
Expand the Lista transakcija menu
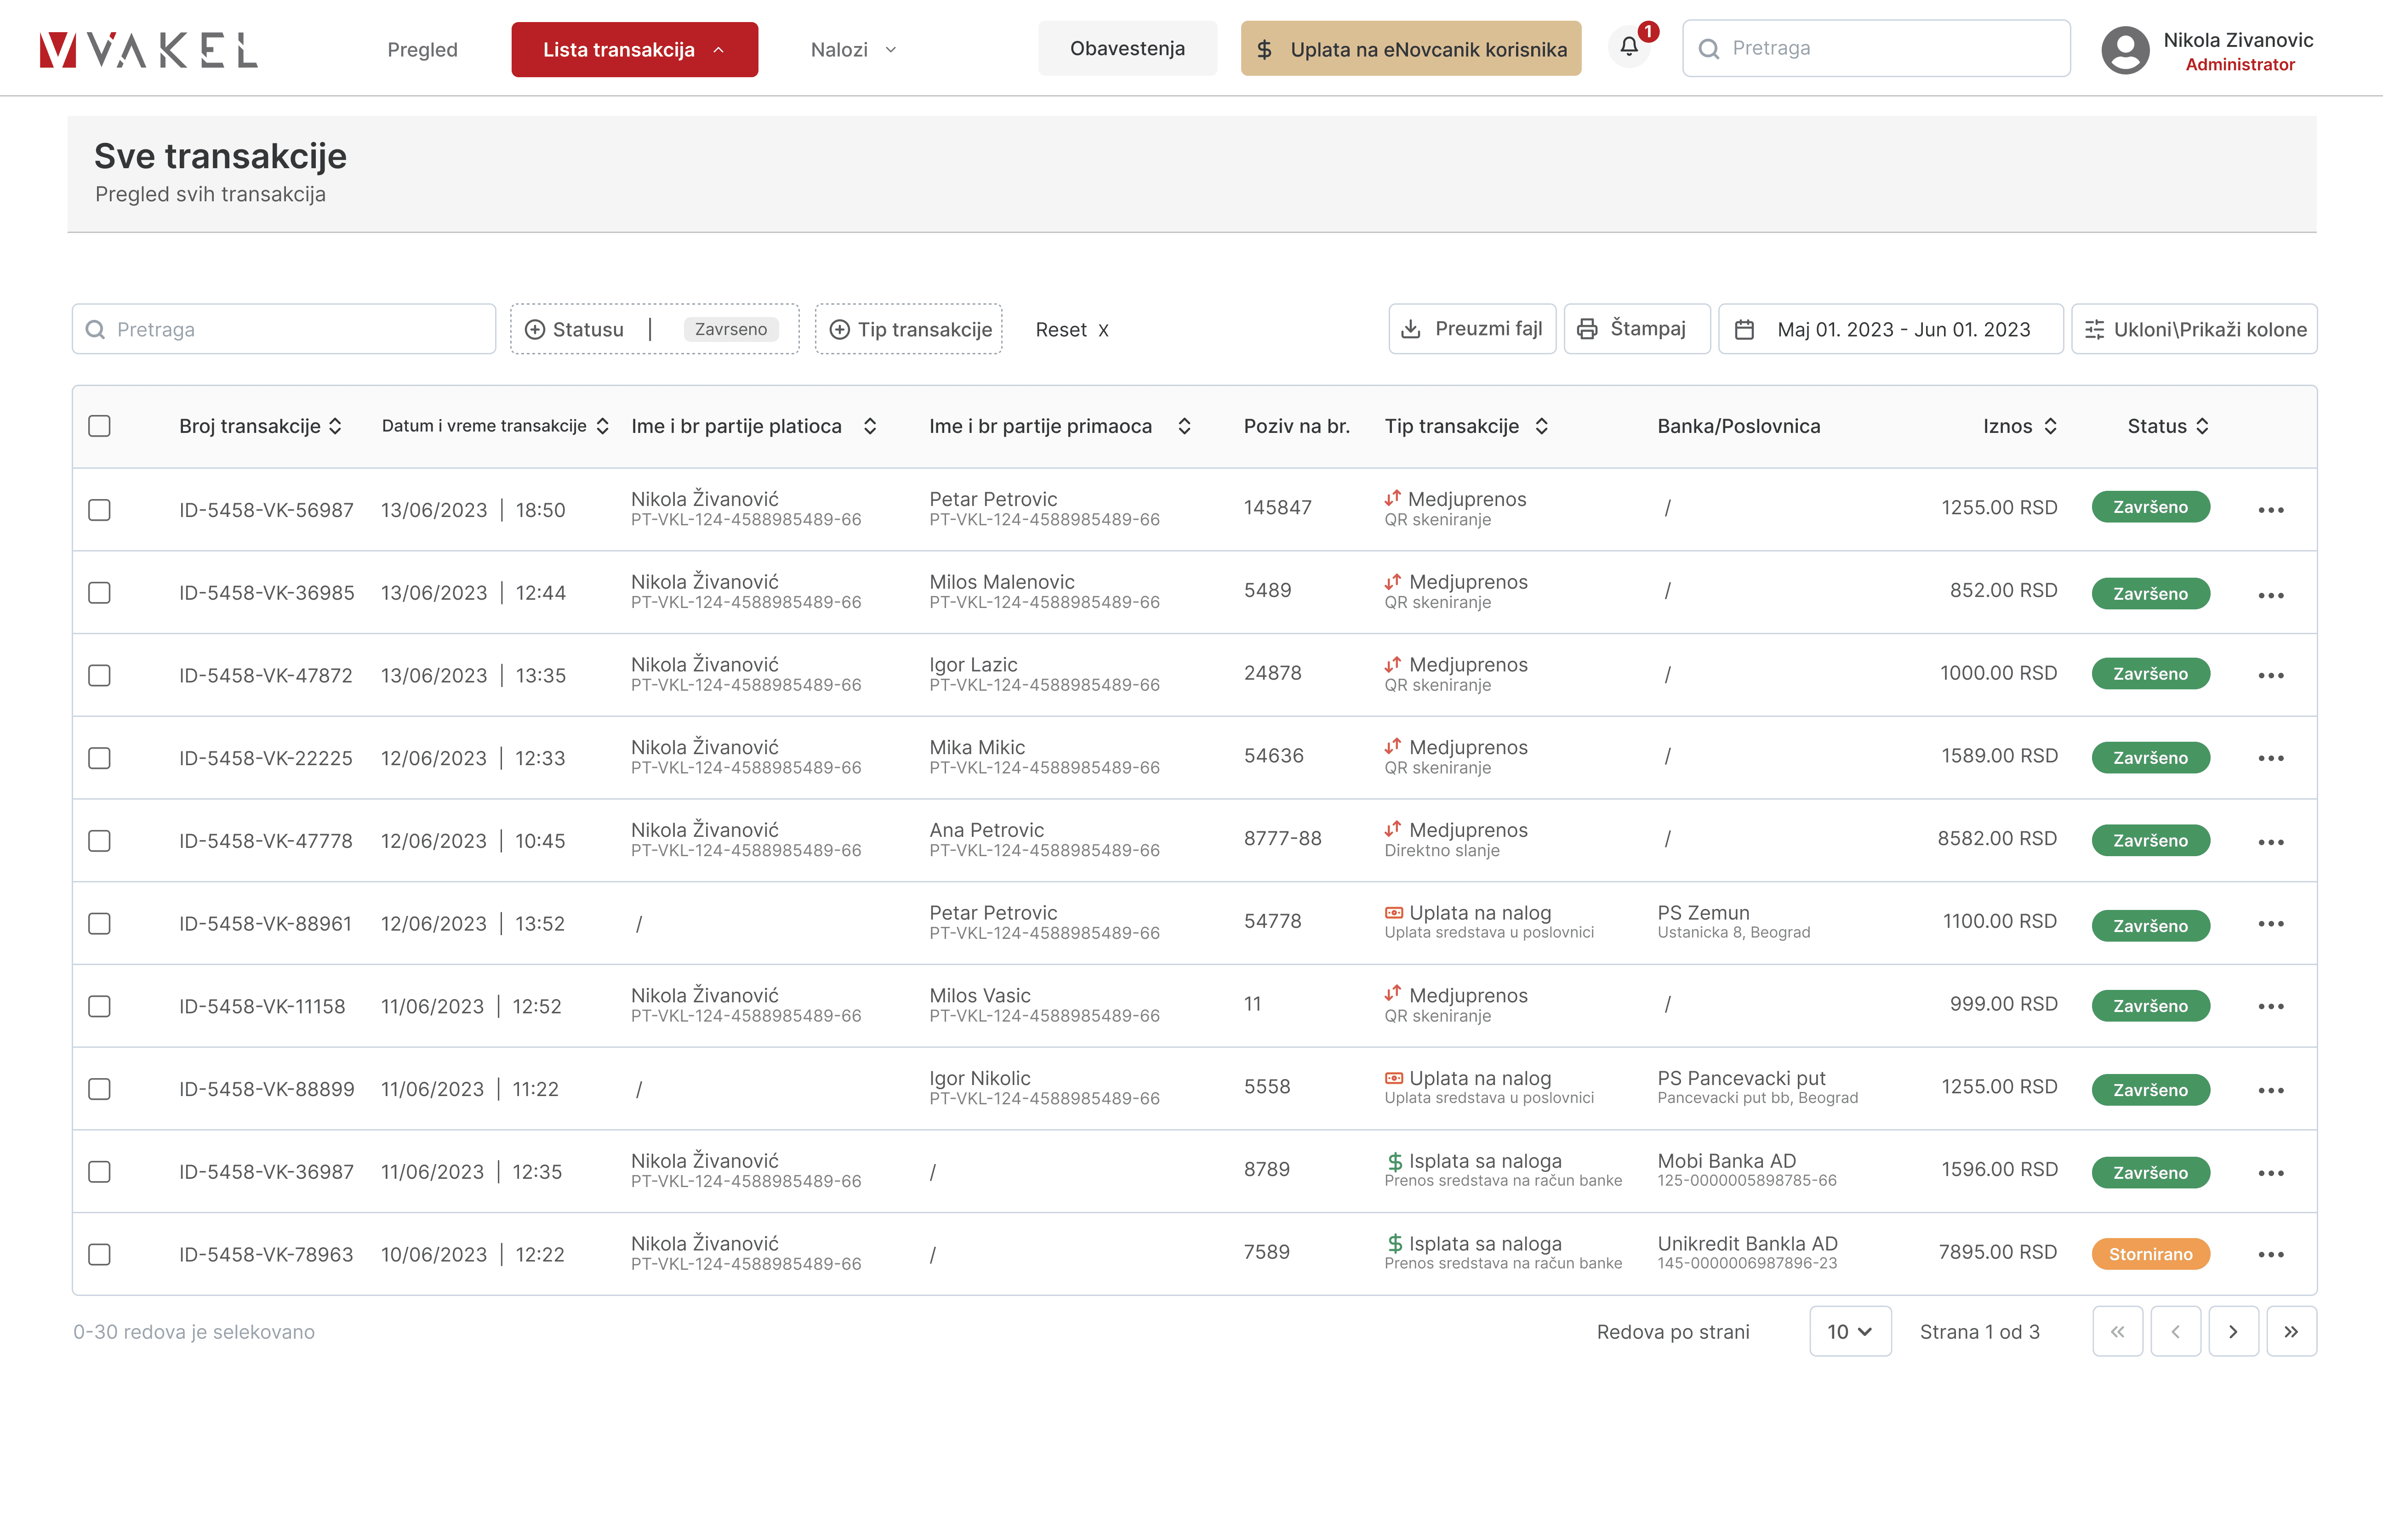tap(634, 49)
